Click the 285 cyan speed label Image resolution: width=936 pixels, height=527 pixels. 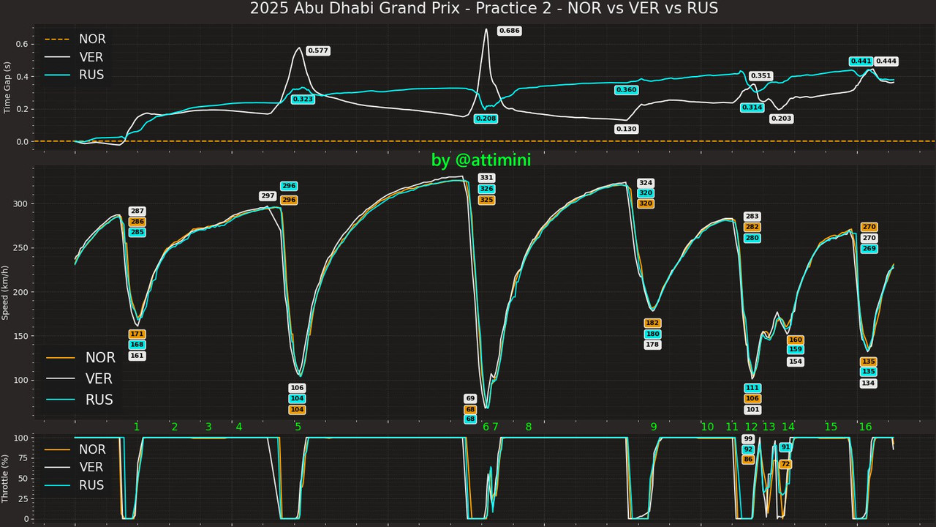click(137, 233)
